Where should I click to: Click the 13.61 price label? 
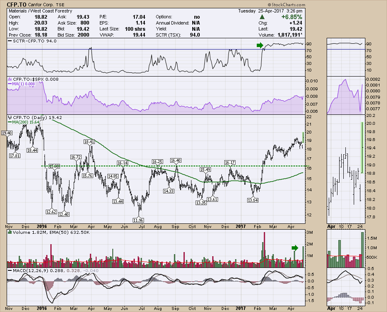212,200
